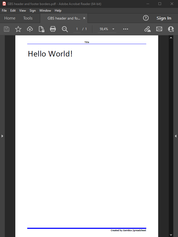Click the Save file icon

click(7, 29)
